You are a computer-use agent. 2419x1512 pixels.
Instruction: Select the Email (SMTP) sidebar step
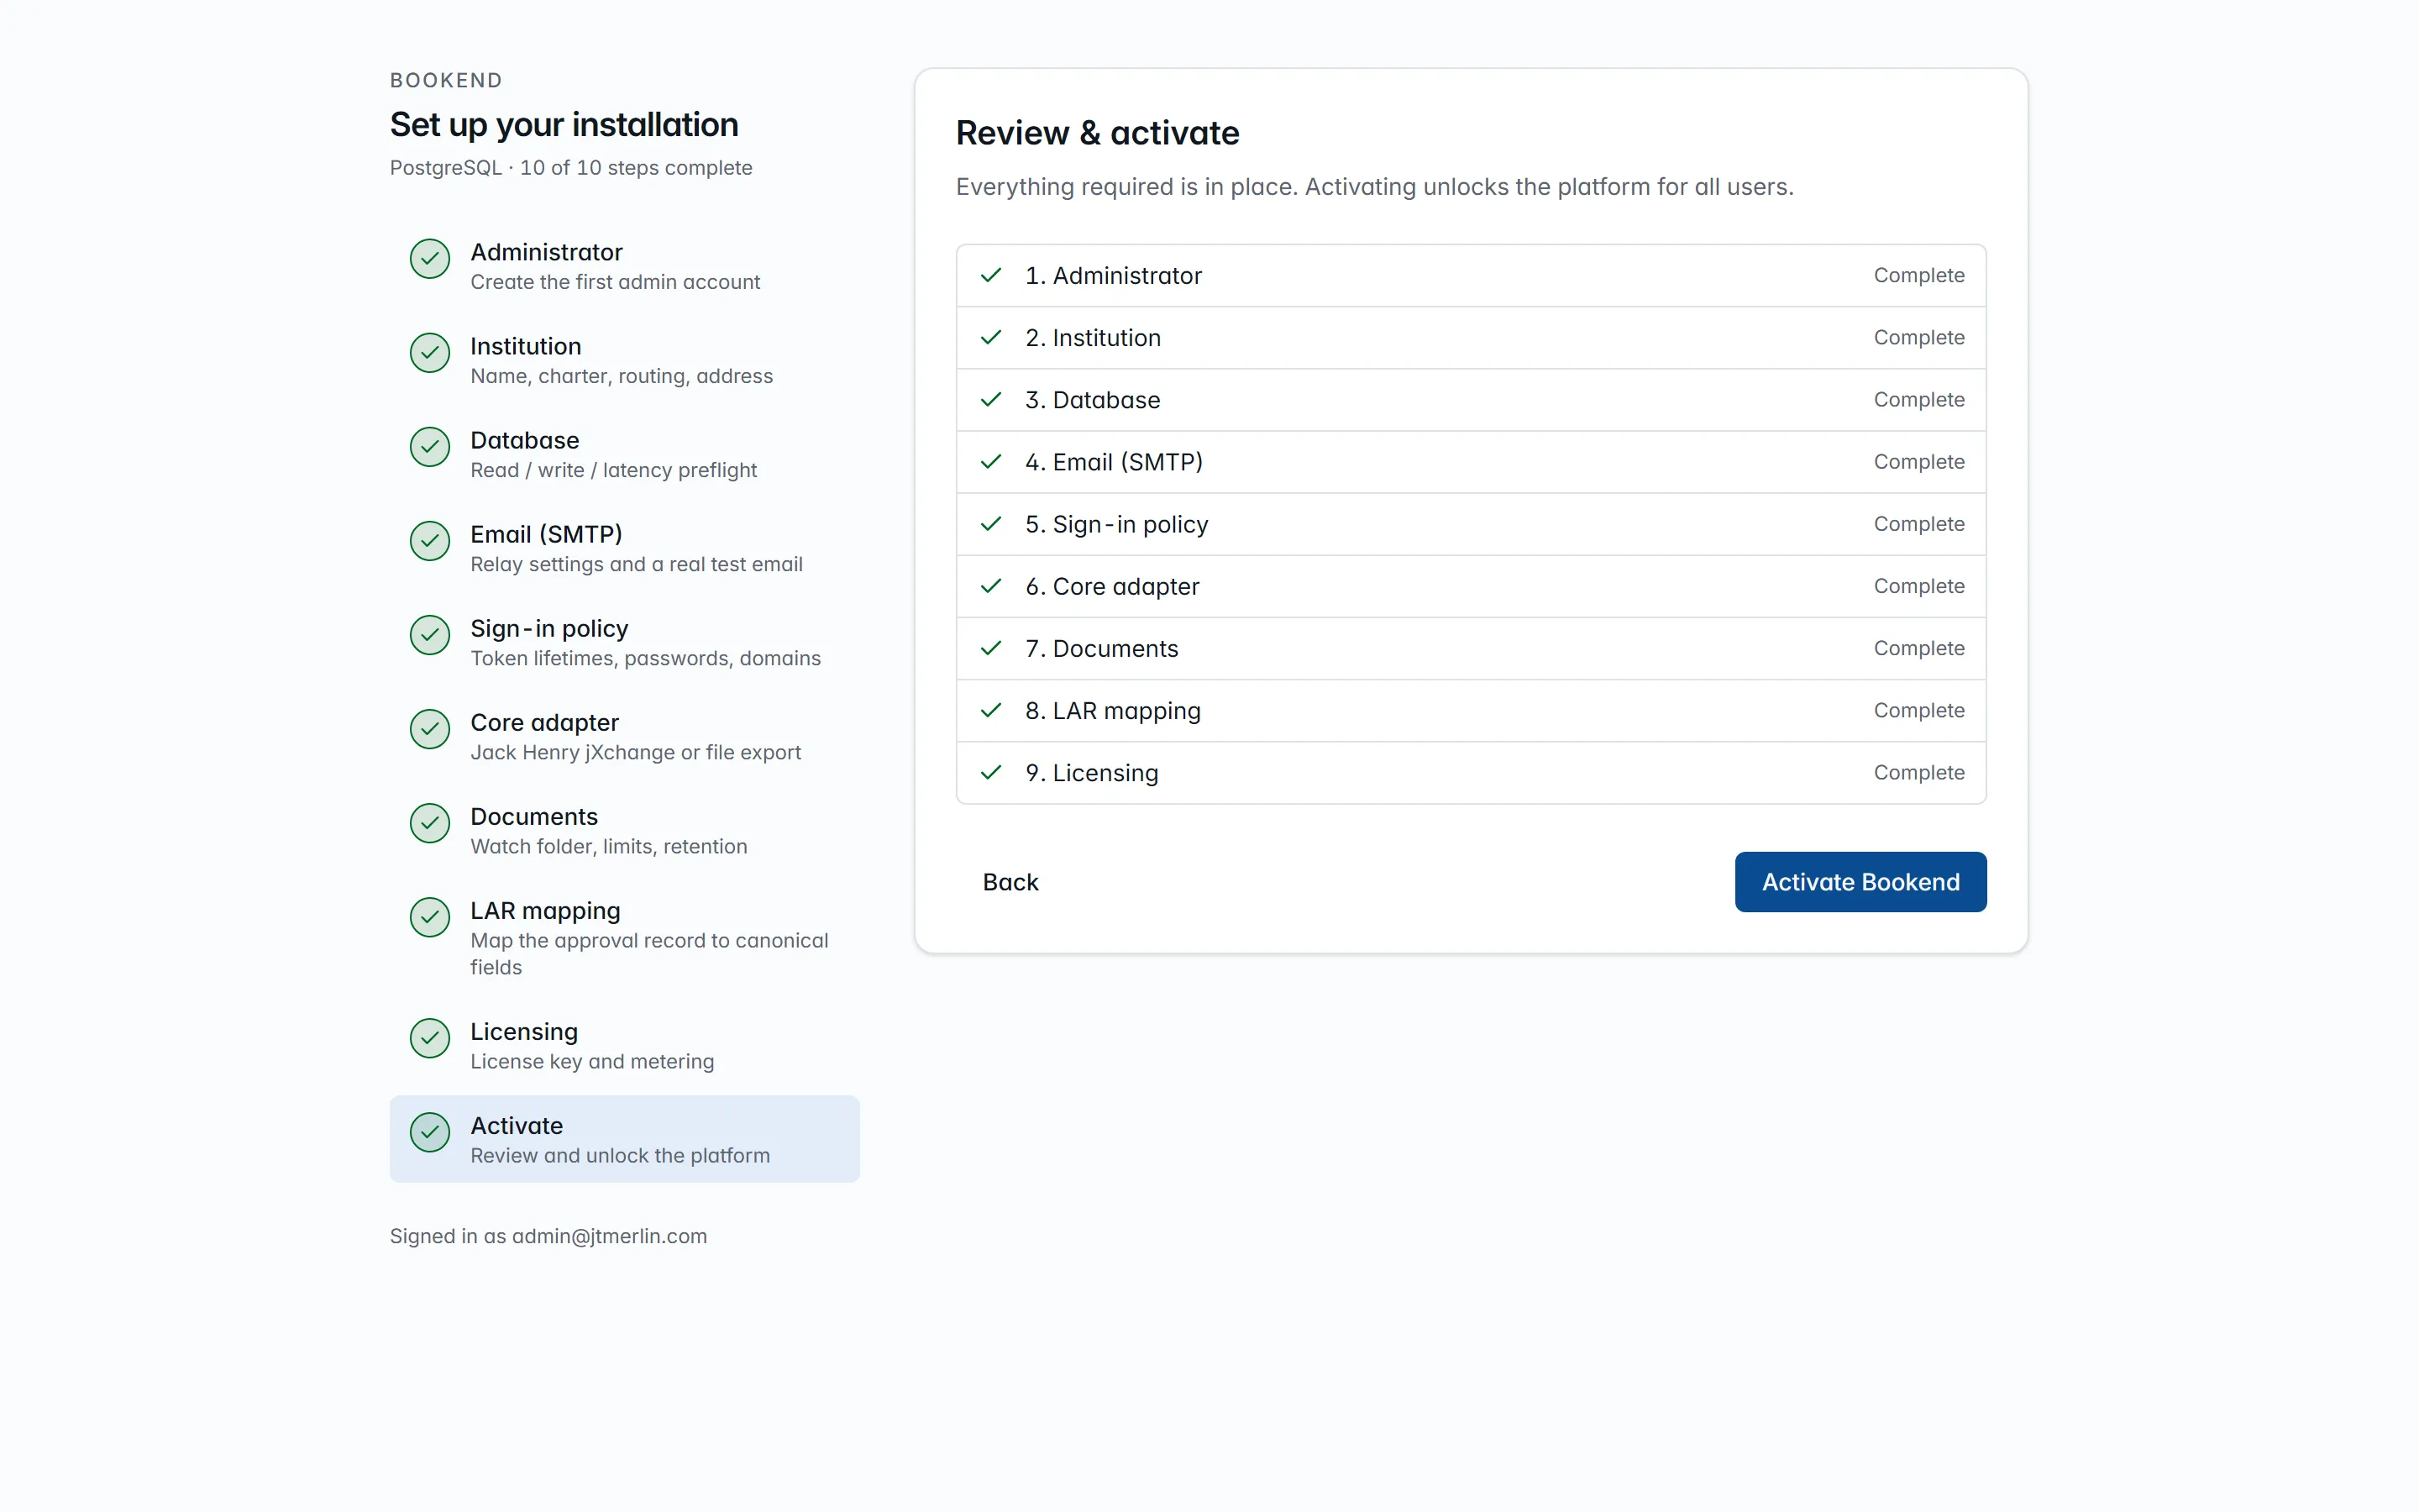[x=625, y=548]
